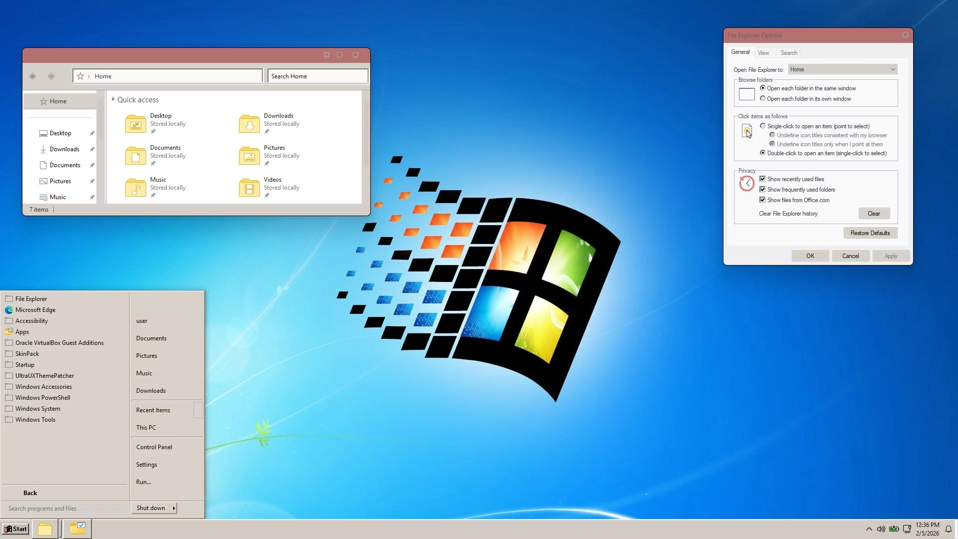Open the Videos folder icon in Quick access
The image size is (958, 539).
(249, 188)
